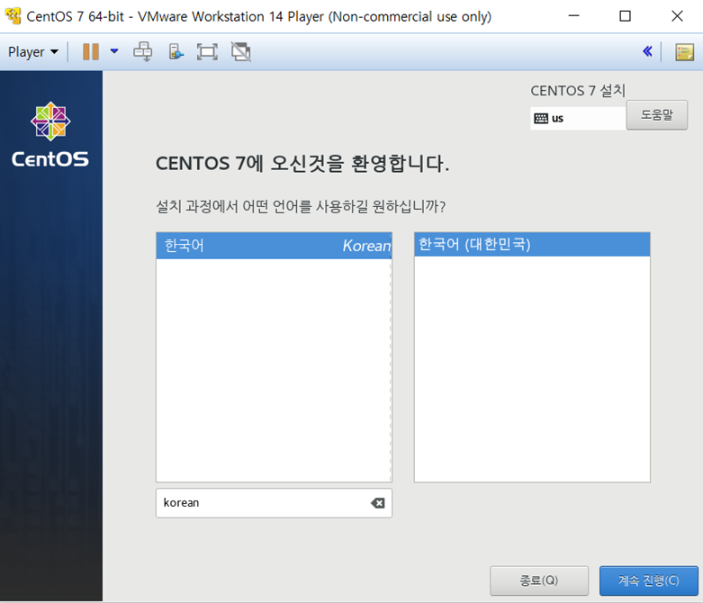Open the Player menu

[33, 52]
